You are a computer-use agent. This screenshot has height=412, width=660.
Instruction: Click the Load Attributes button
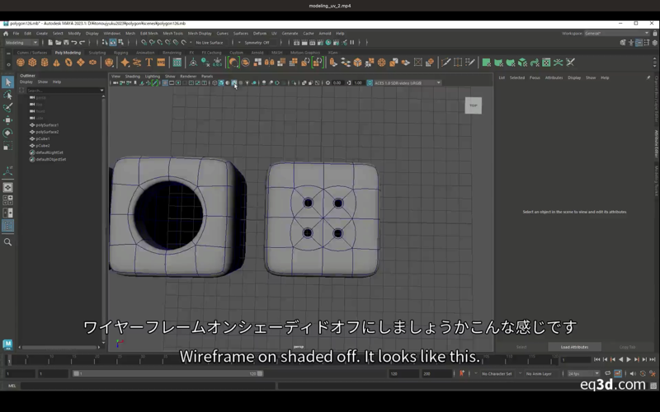coord(574,347)
